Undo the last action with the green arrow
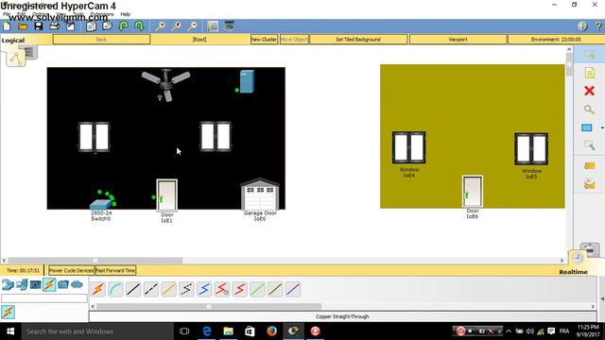Viewport: 605px width, 340px height. pos(123,26)
